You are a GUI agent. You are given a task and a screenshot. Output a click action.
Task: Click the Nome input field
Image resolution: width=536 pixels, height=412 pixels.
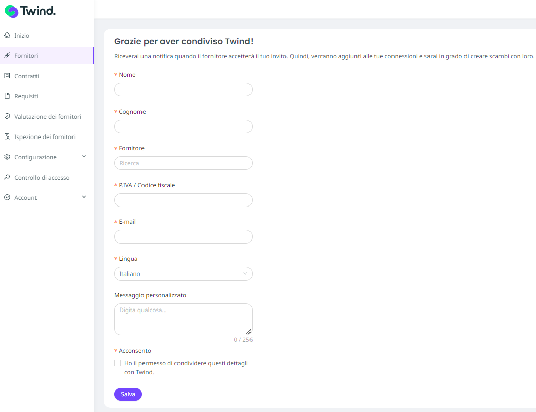click(183, 90)
